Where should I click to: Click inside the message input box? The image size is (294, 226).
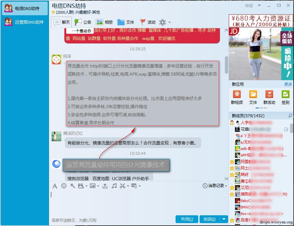click(139, 202)
